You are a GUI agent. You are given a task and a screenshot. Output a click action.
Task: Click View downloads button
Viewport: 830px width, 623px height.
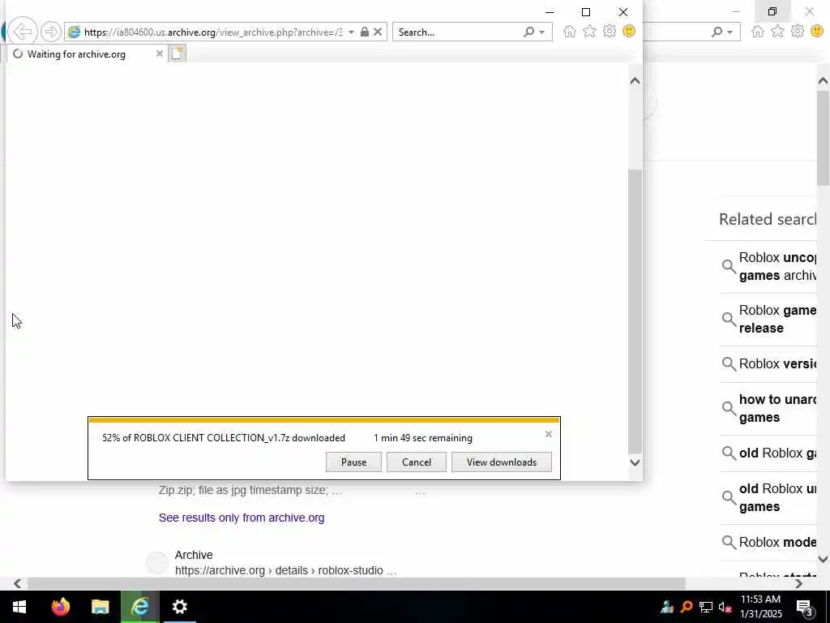tap(501, 462)
